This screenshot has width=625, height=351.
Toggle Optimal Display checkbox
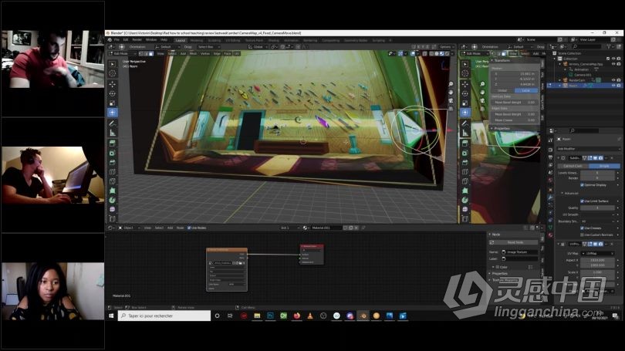(x=583, y=185)
